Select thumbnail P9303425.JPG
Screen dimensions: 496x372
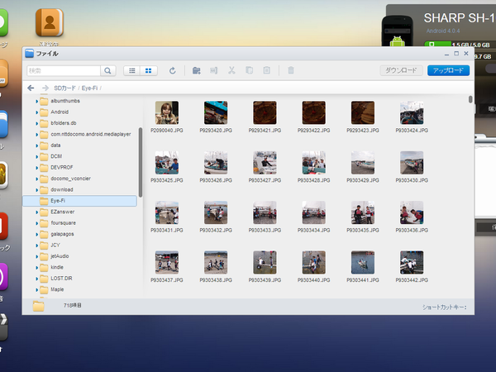click(167, 163)
